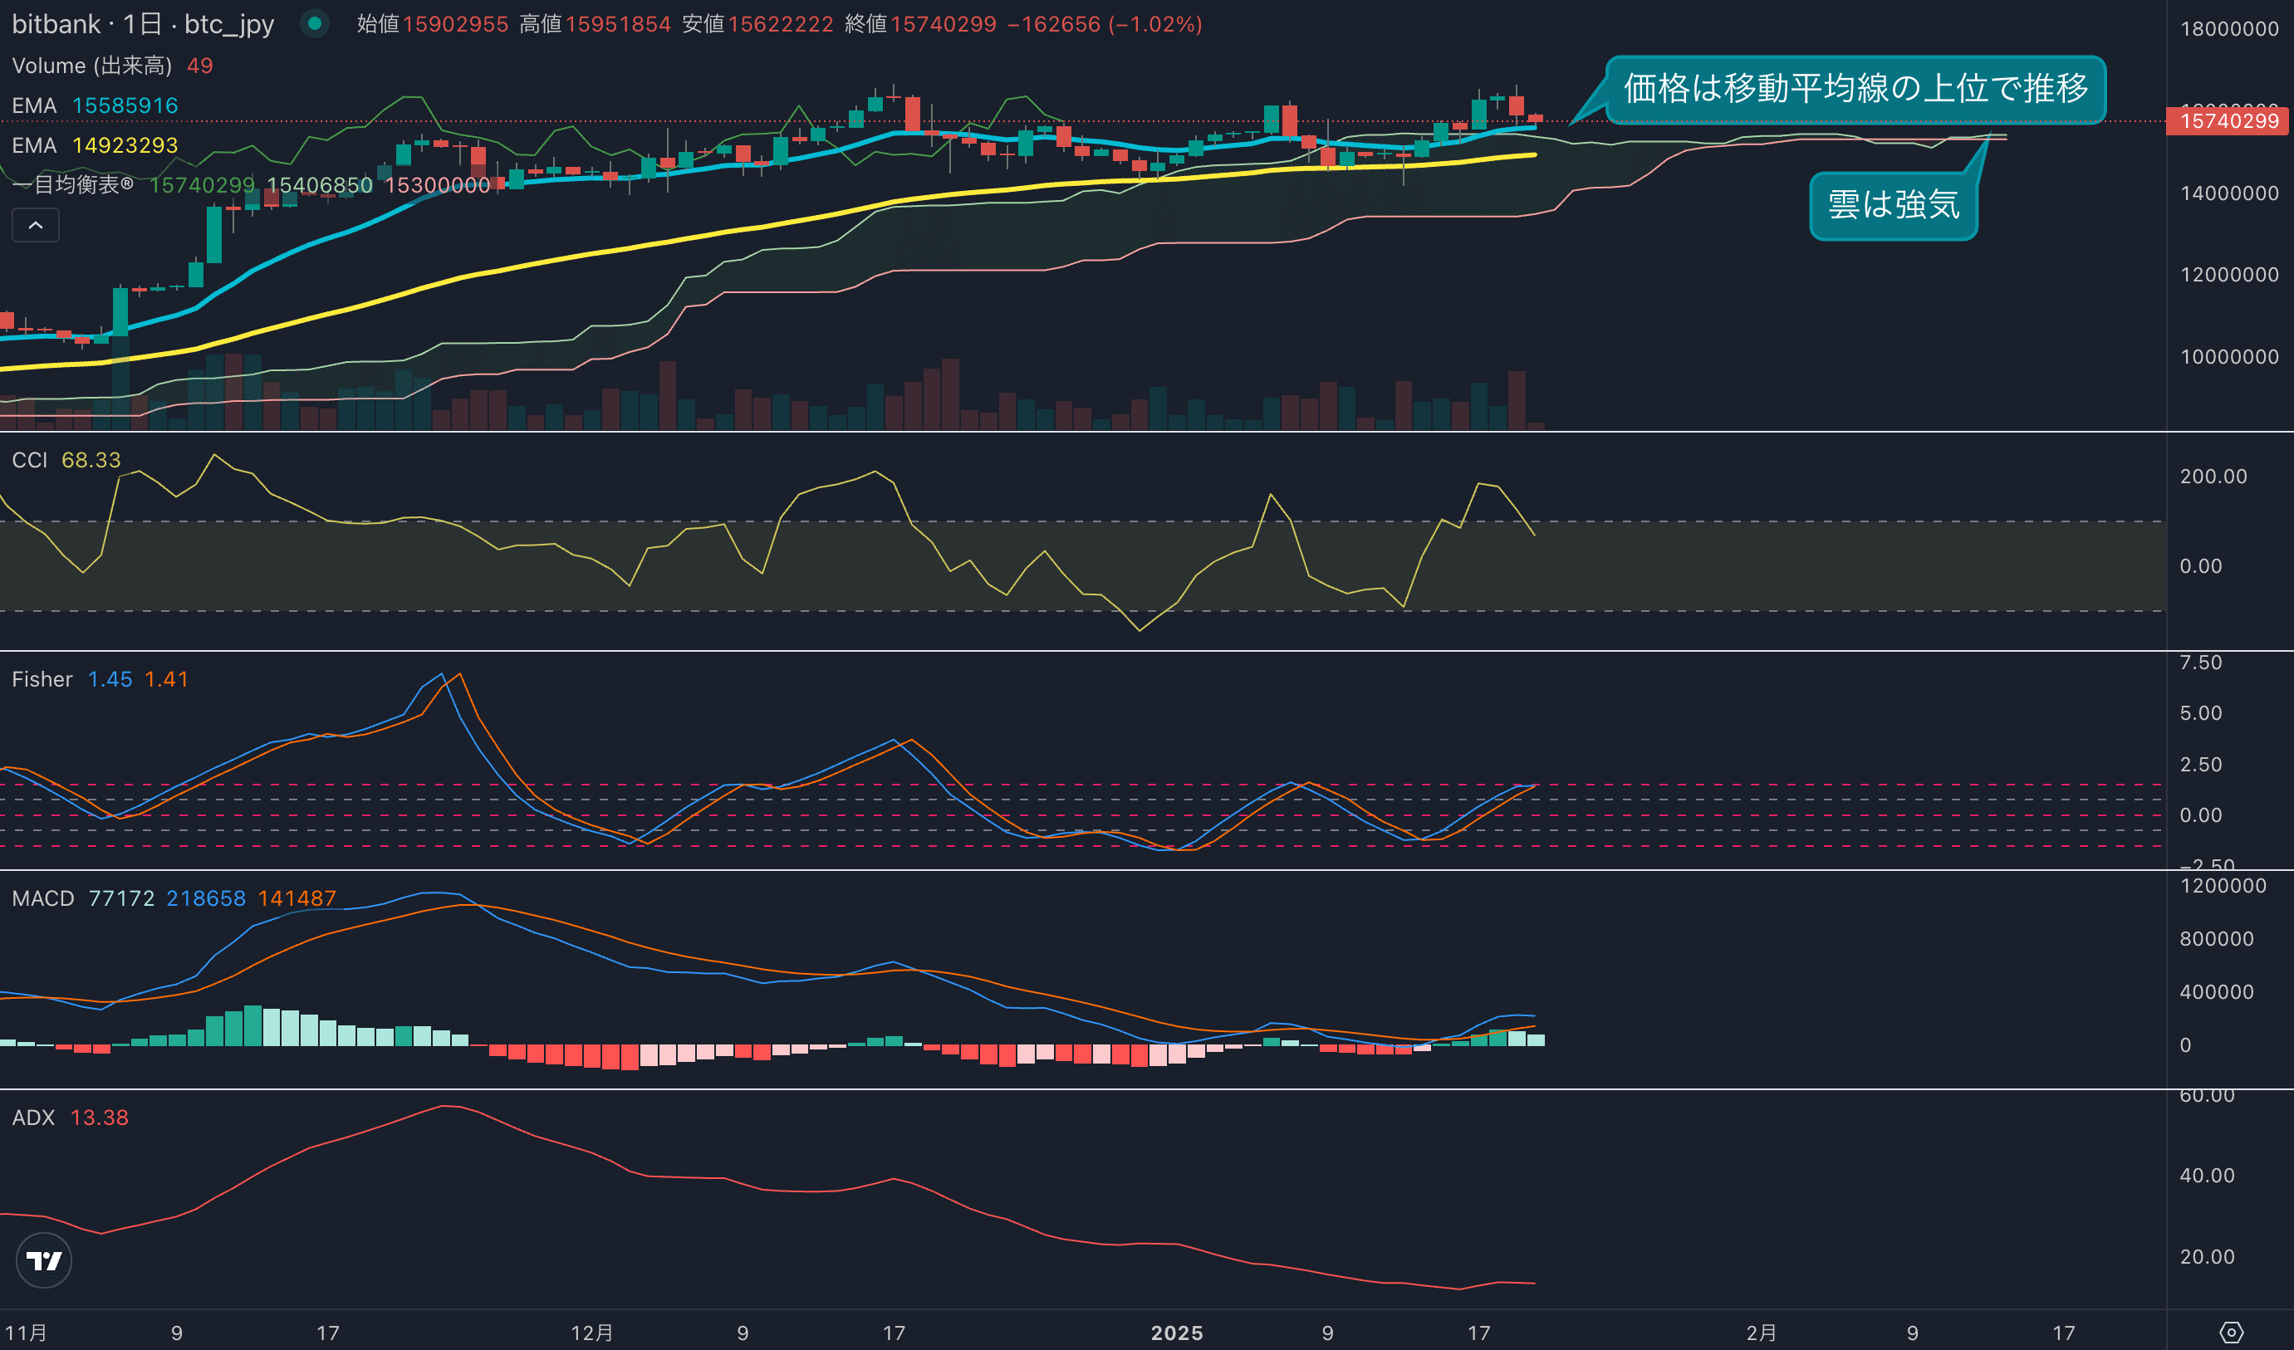Image resolution: width=2294 pixels, height=1350 pixels.
Task: Select the cyan EMA 15585916 legend
Action: click(95, 105)
